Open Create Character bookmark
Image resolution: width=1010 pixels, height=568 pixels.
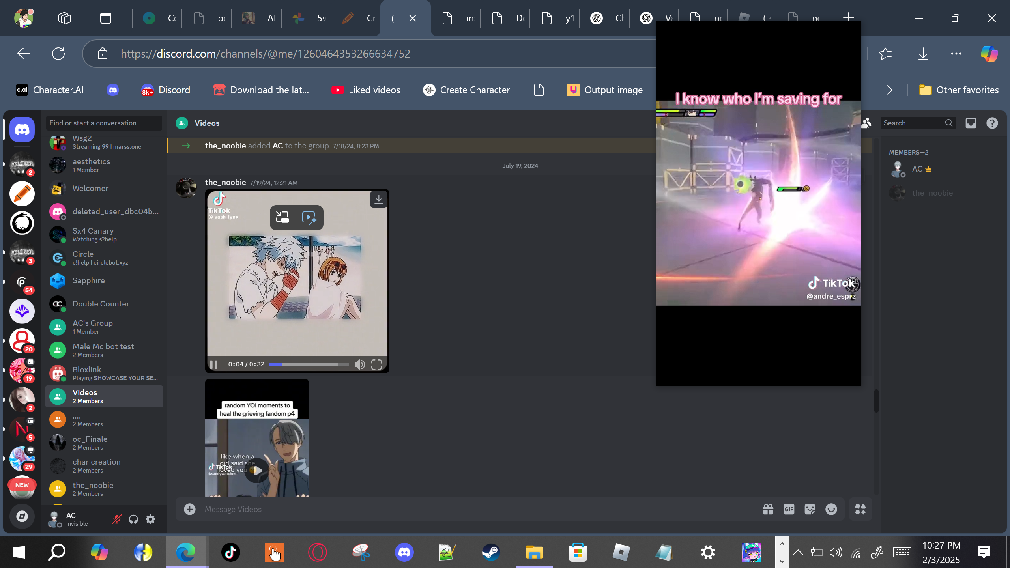click(466, 90)
